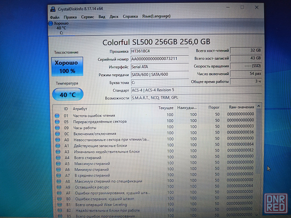
Task: Click the Текущее column header
Action: coord(166,108)
